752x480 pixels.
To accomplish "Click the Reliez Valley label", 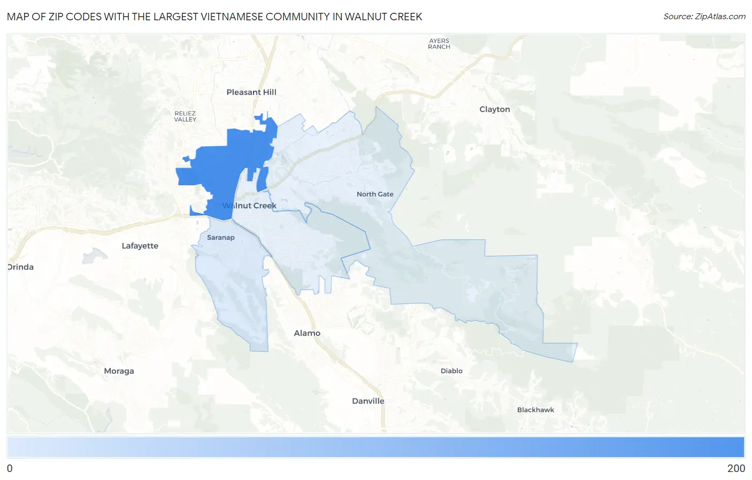I will point(185,116).
